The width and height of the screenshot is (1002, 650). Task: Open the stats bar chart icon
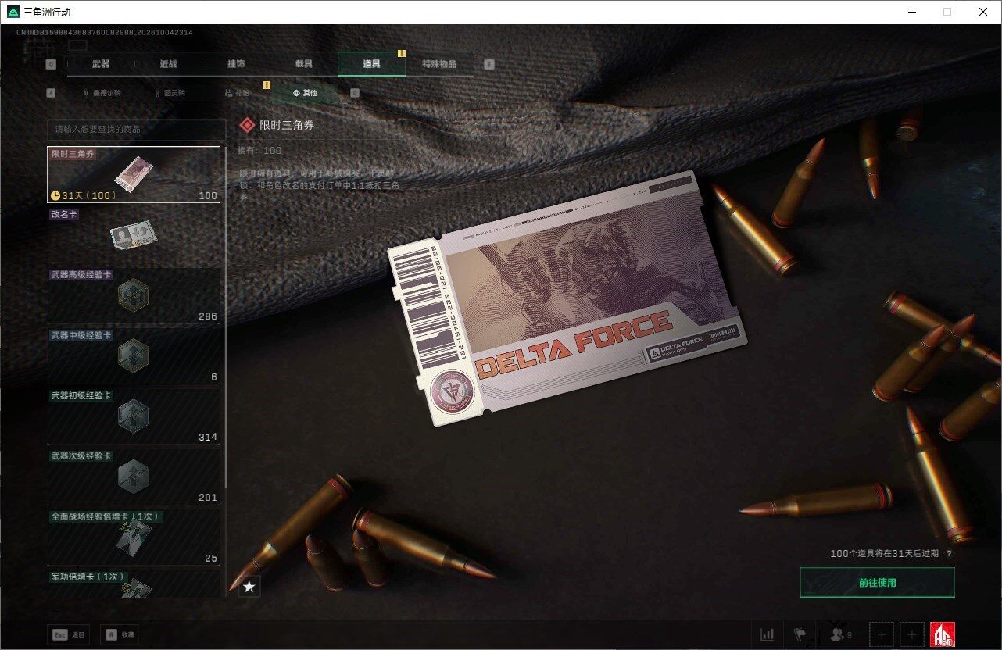768,634
